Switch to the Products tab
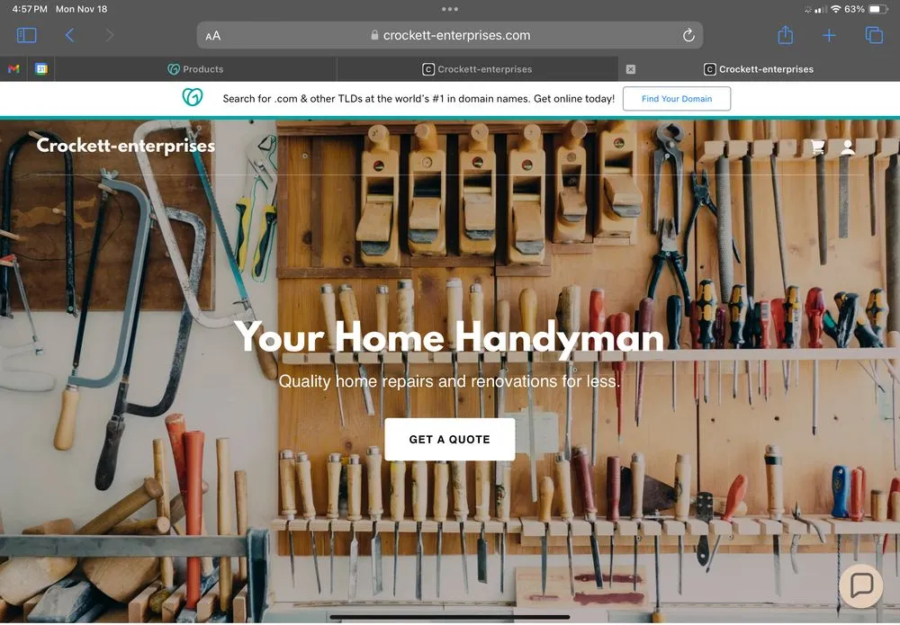Viewport: 900px width, 625px height. coord(196,69)
